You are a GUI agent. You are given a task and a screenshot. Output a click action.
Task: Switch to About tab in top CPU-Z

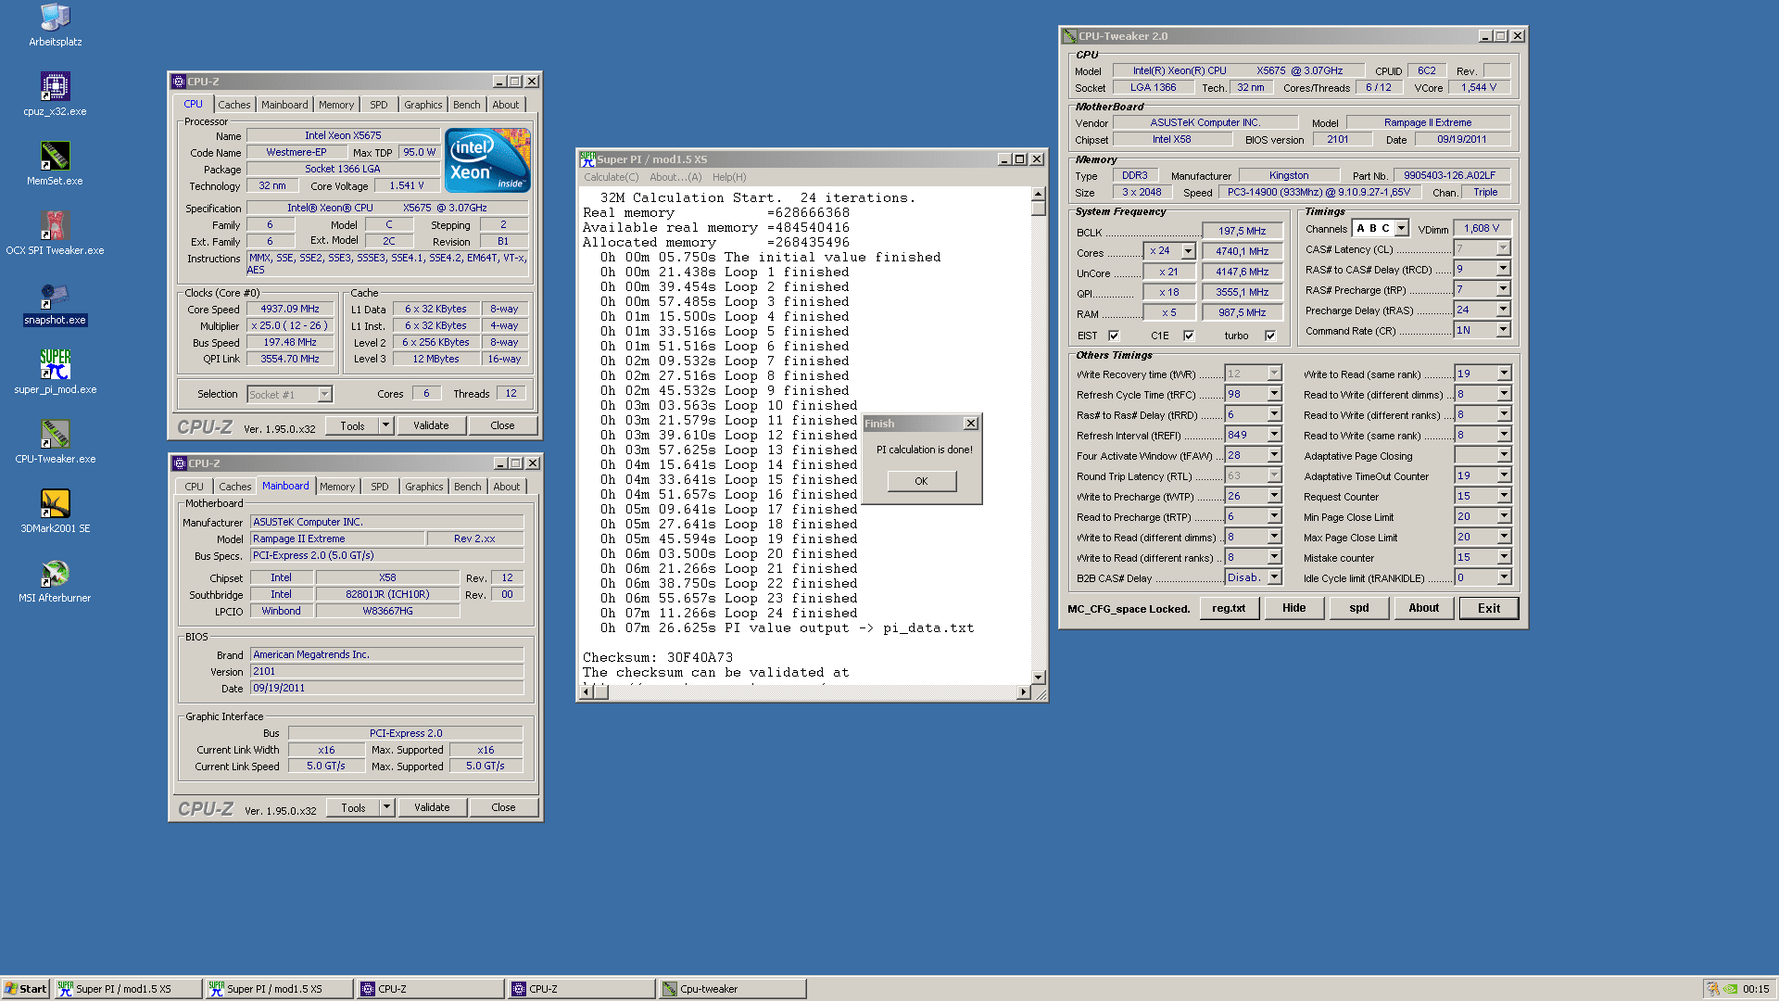point(506,105)
